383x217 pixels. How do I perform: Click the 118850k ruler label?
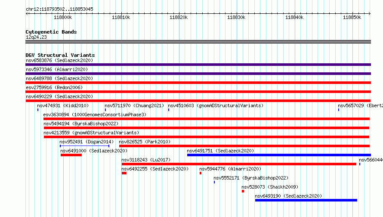coord(352,17)
